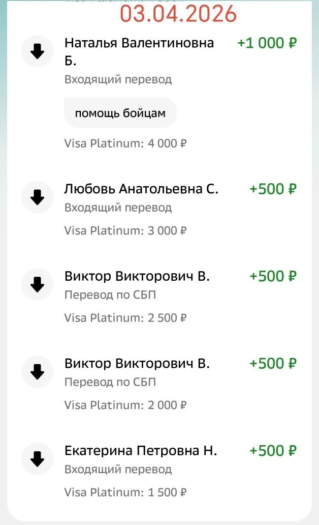
Task: Click the +500 ₽ amount for Екатерина Петровна
Action: pyautogui.click(x=273, y=451)
